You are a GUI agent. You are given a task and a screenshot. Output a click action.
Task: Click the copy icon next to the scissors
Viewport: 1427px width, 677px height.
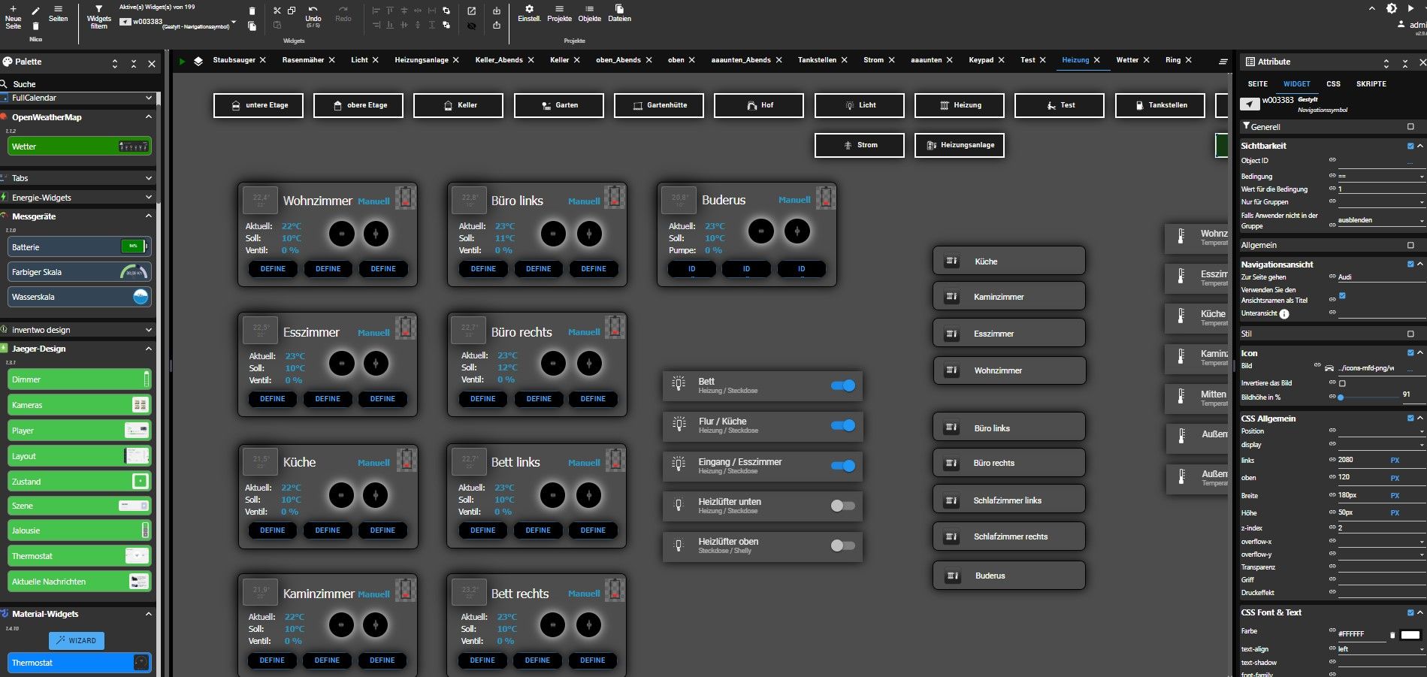pyautogui.click(x=292, y=11)
